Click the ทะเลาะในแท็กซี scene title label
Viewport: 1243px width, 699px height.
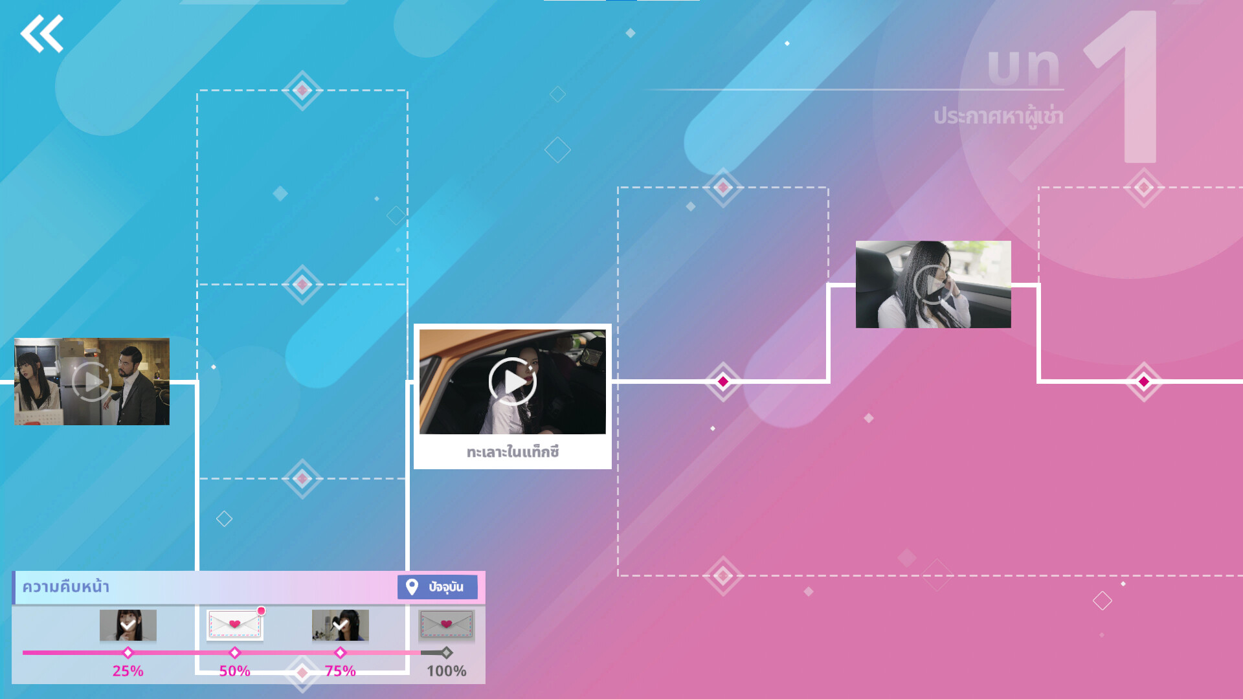[512, 452]
